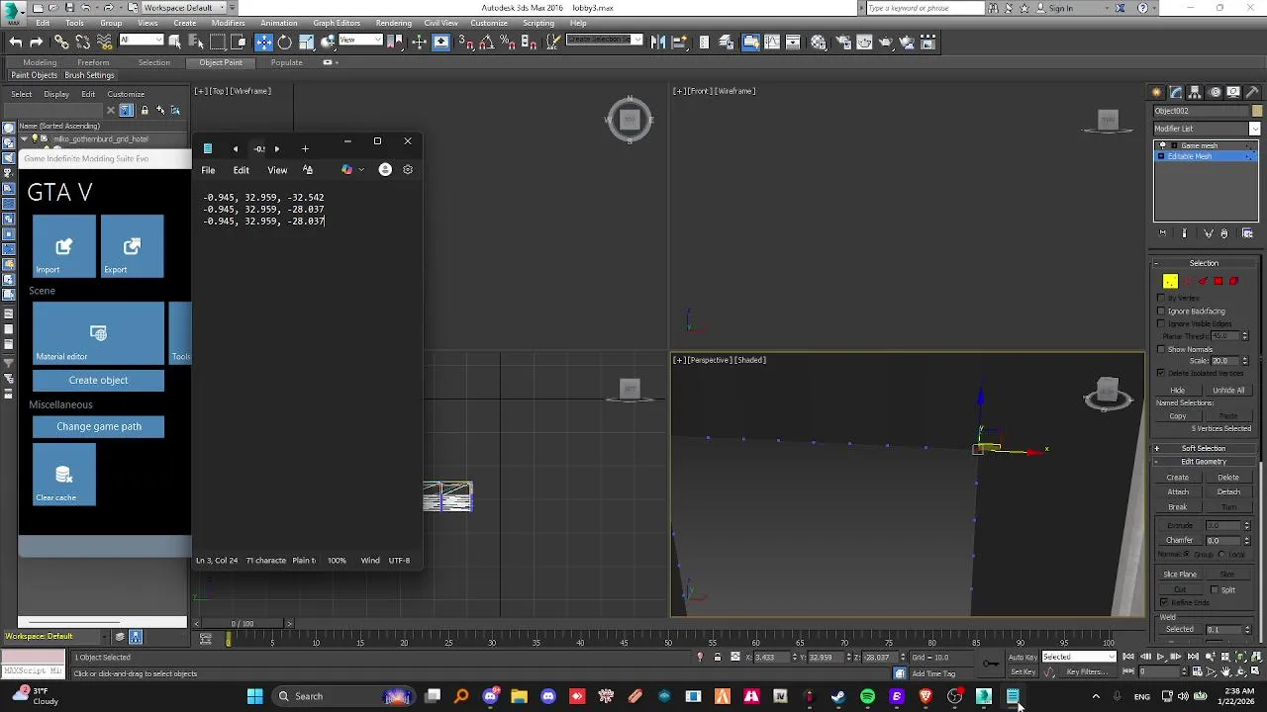Switch to the Populate ribbon tab
Viewport: 1267px width, 712px height.
[x=286, y=62]
